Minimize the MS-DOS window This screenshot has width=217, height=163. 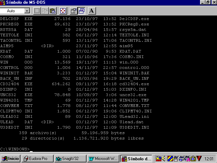(x=203, y=2)
